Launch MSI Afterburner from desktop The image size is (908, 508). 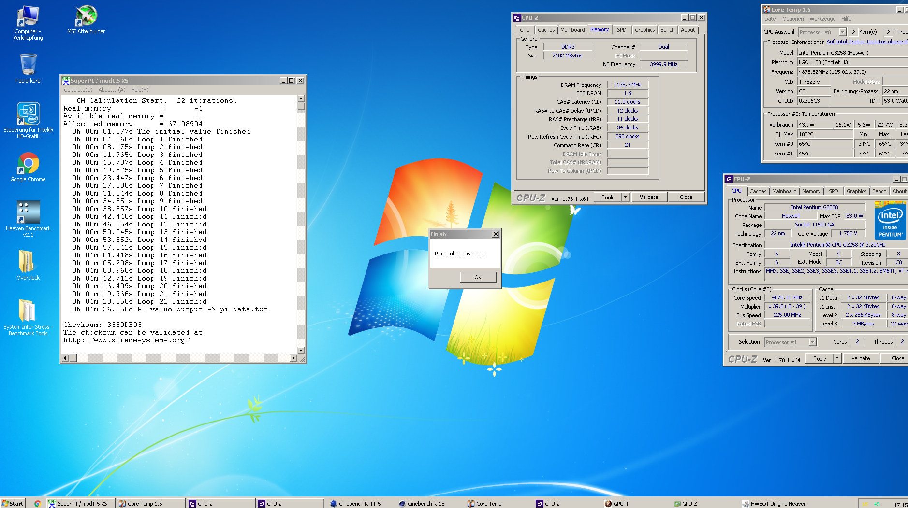tap(86, 20)
